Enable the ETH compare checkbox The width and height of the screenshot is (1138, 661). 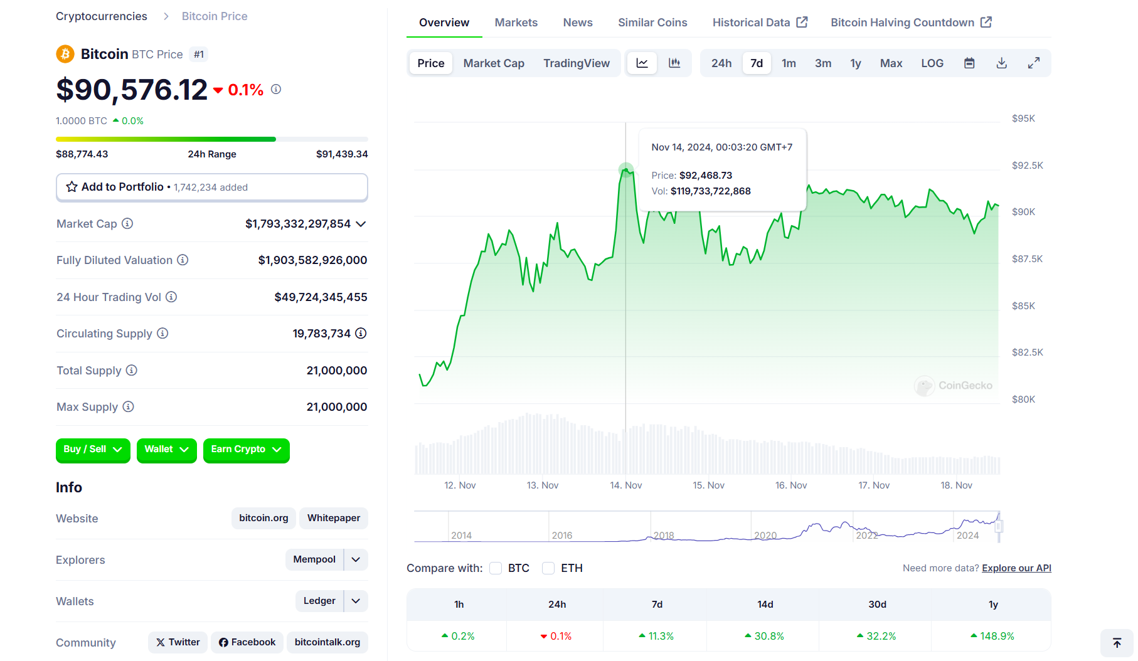pyautogui.click(x=548, y=568)
